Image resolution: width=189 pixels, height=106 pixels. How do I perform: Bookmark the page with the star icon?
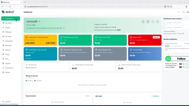pos(171,6)
